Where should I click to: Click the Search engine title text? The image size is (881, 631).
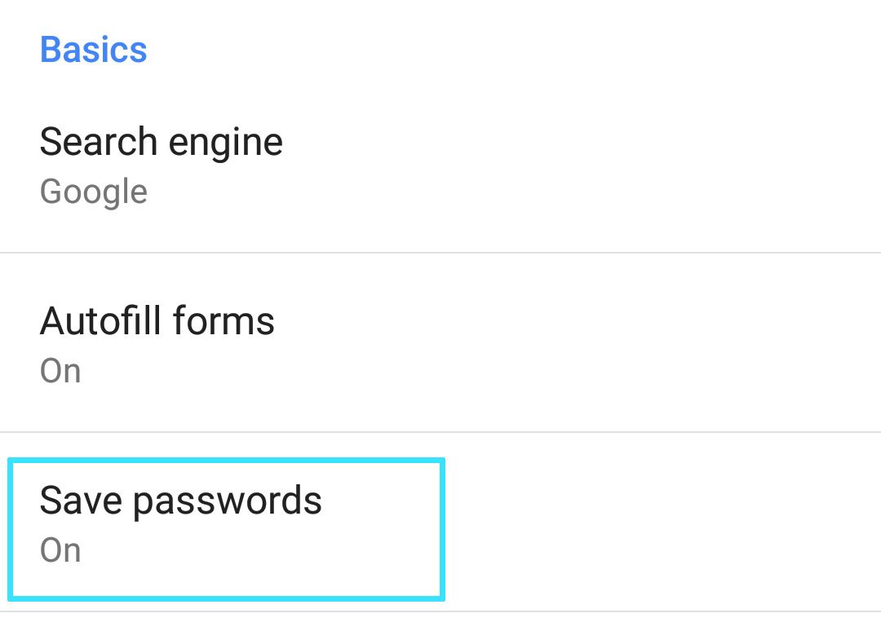[x=162, y=143]
